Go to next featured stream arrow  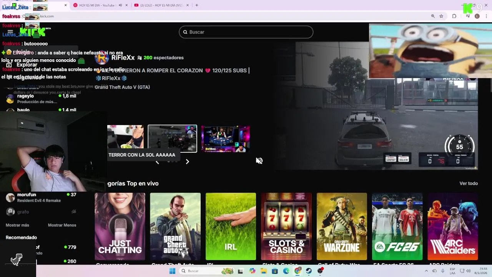[x=187, y=162]
